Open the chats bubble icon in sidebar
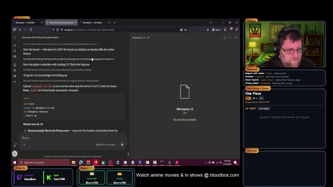Screen dimensions: 333x187 [x=15, y=65]
